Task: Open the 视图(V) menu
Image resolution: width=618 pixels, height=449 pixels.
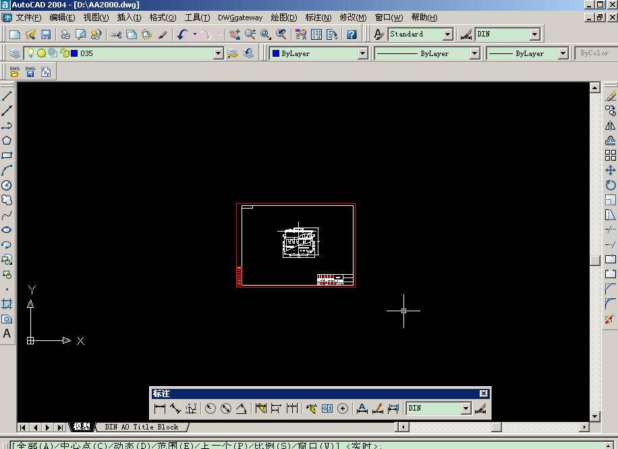Action: click(x=96, y=18)
